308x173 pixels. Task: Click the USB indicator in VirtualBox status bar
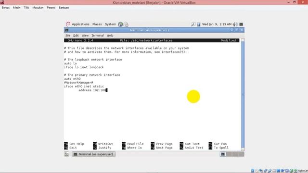(269, 171)
